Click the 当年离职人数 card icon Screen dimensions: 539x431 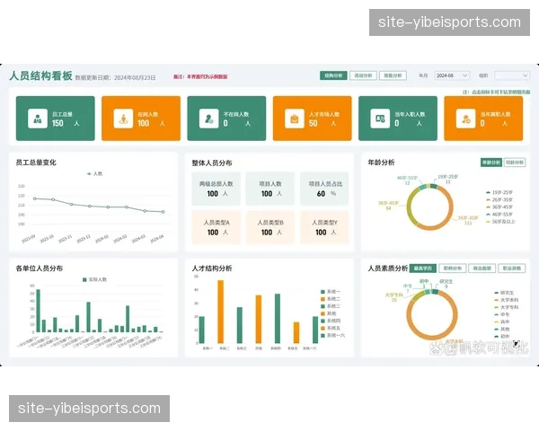coord(465,119)
